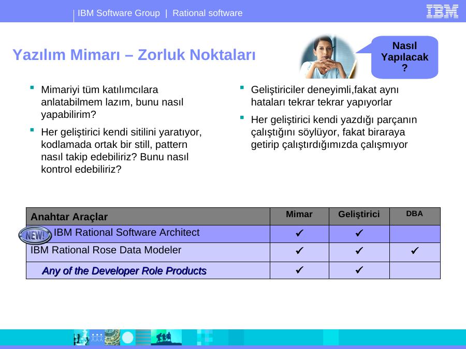Select the photo of the woman

coord(328,57)
